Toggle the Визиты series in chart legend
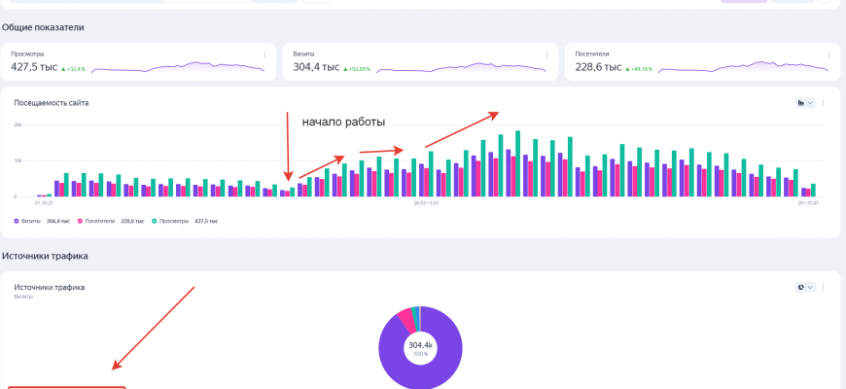846x389 pixels. coord(27,221)
